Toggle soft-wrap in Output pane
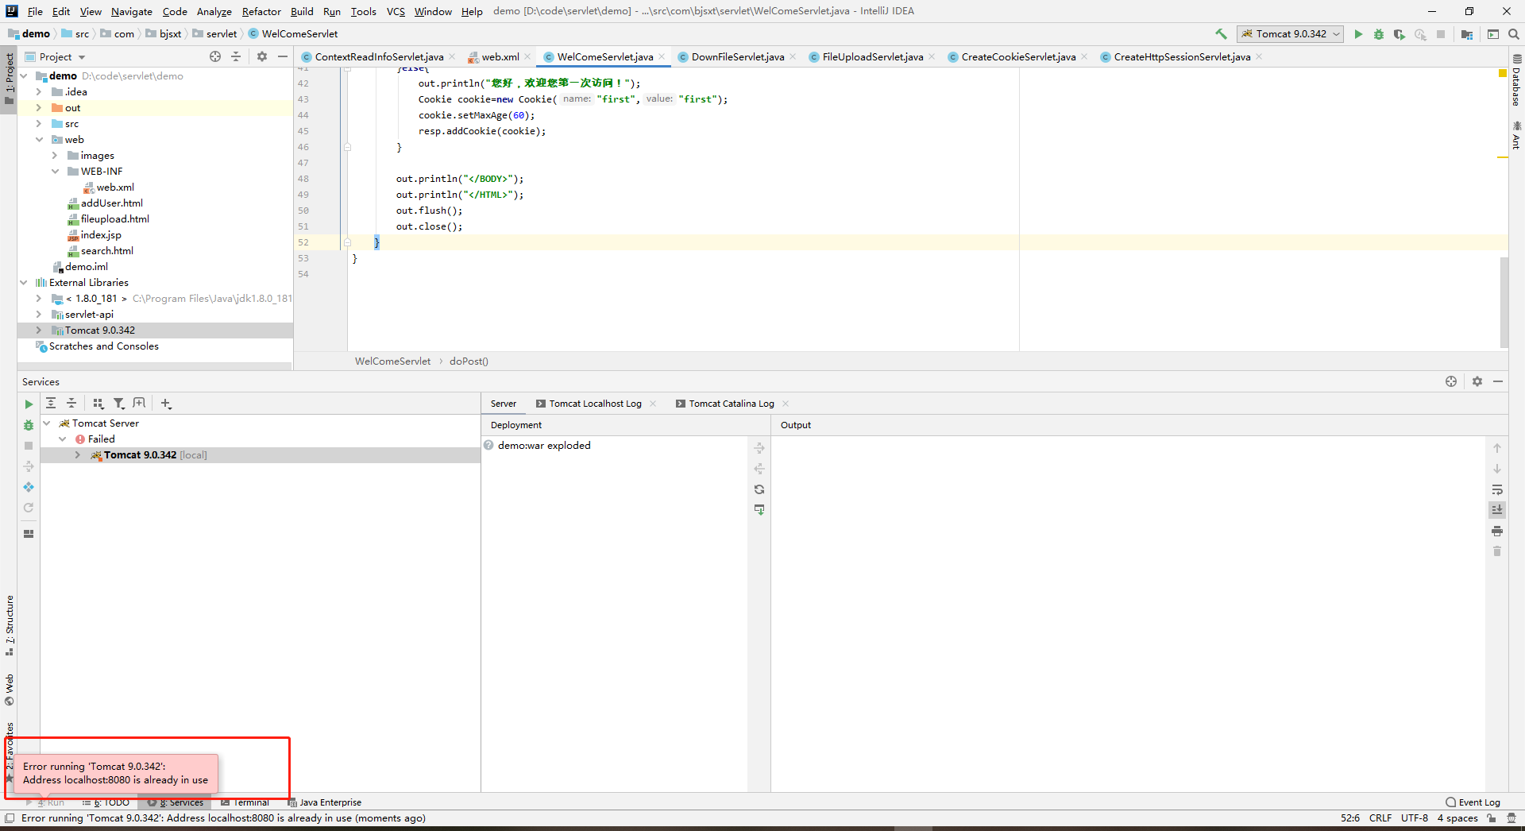This screenshot has height=831, width=1525. (x=1497, y=489)
